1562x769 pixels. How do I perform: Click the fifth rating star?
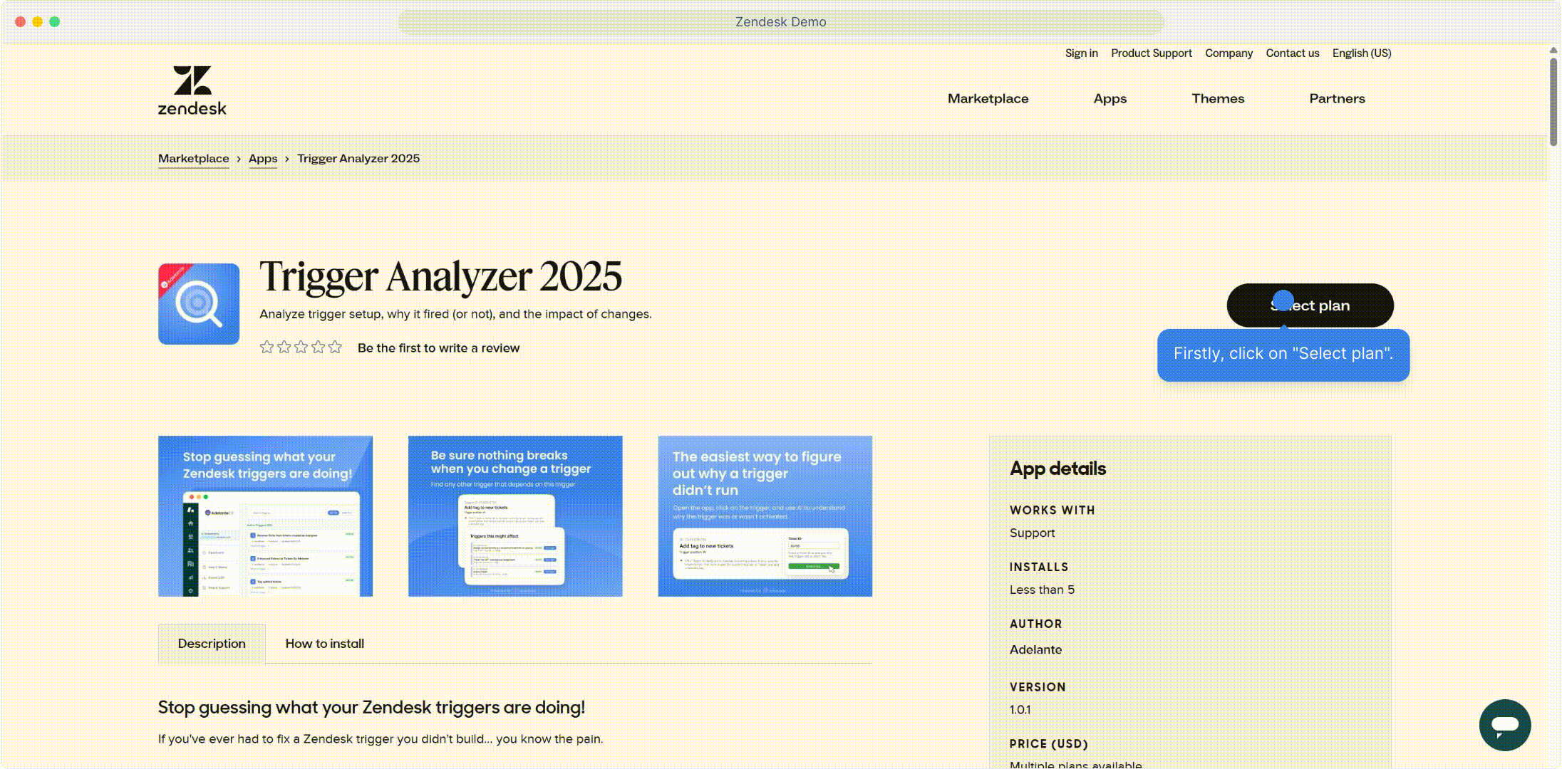(335, 347)
